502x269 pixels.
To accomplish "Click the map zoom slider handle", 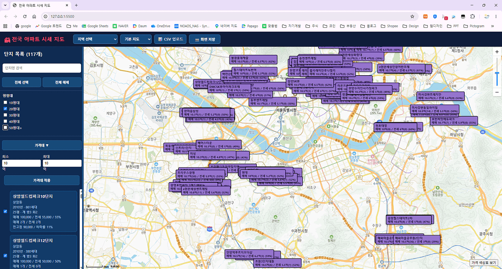I will click(x=497, y=73).
